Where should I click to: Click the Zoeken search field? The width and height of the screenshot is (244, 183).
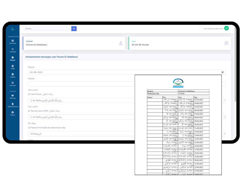click(x=48, y=29)
